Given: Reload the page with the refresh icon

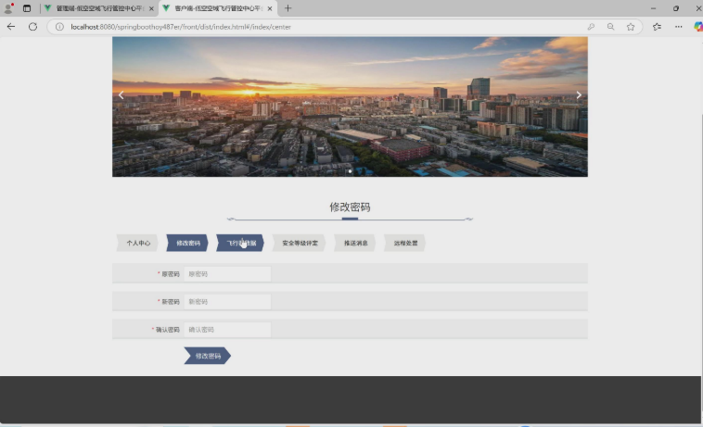Looking at the screenshot, I should click(x=32, y=27).
